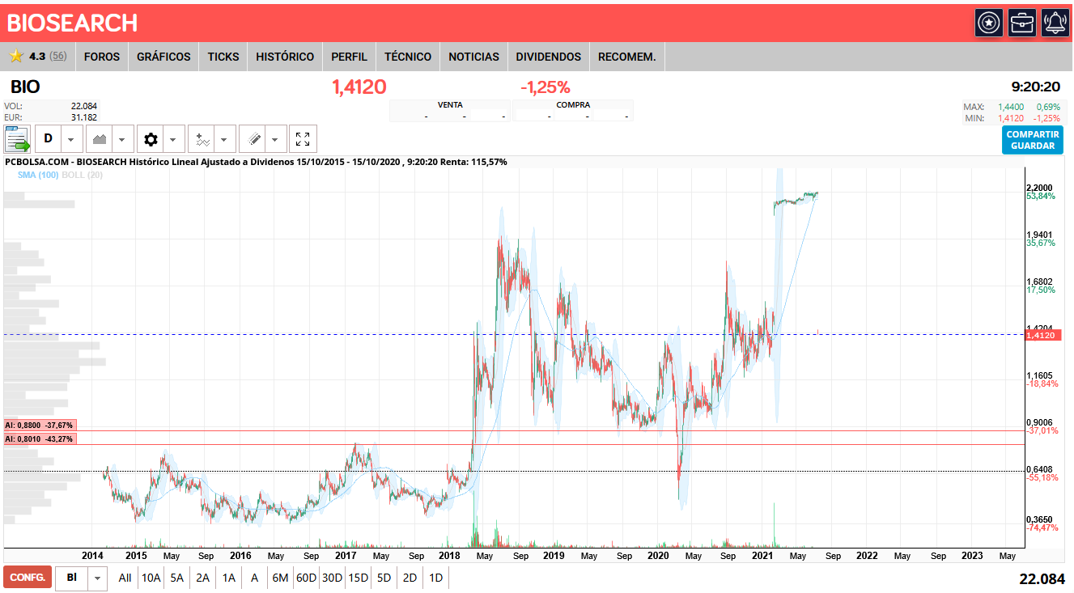Select the 1D time range

click(436, 578)
